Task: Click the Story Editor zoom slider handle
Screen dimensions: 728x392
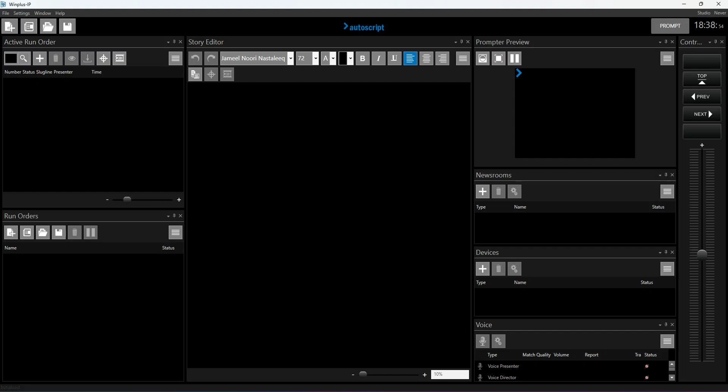Action: point(363,374)
